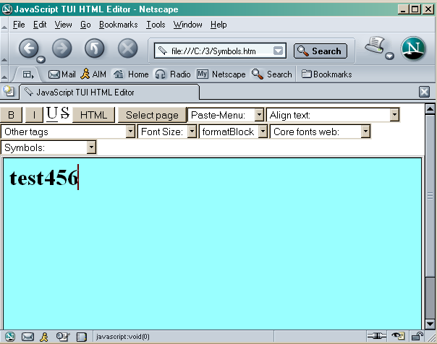Collapse the personal toolbar with its grippy
This screenshot has width=437, height=344.
(x=4, y=74)
